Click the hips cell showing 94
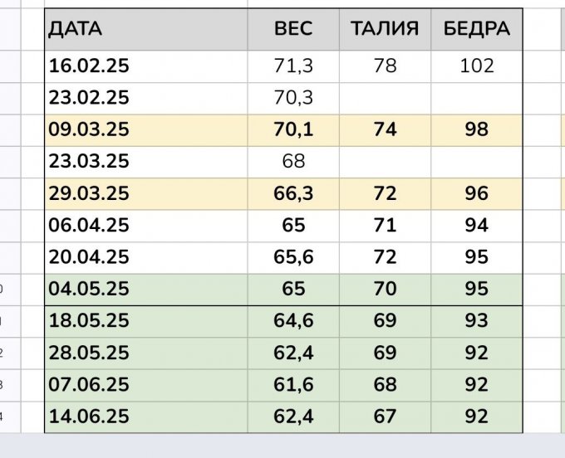Screen dimensions: 565x458 (x=476, y=226)
